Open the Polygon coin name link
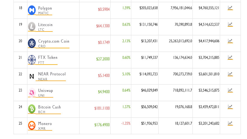The width and height of the screenshot is (247, 139). coord(45,8)
